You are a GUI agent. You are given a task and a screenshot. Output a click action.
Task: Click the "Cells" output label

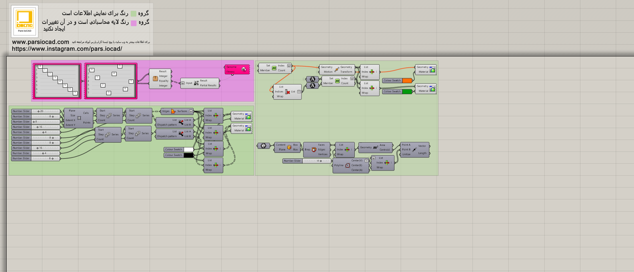click(86, 113)
